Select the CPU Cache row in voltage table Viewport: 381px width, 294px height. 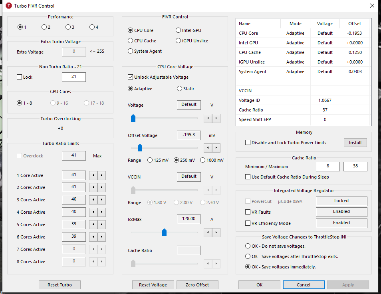304,52
